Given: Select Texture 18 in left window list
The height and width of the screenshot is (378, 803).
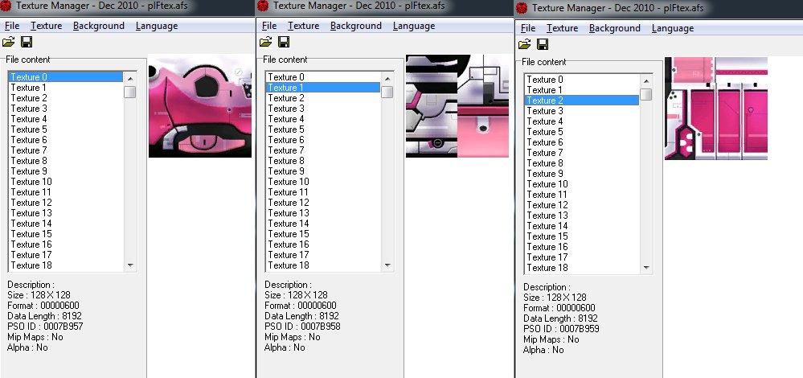Looking at the screenshot, I should click(66, 265).
